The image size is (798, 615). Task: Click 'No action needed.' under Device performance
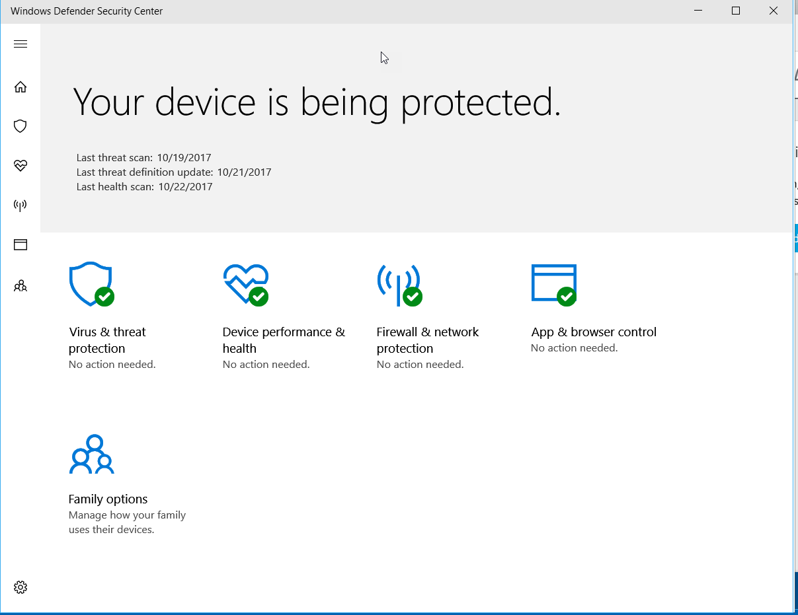pos(266,365)
